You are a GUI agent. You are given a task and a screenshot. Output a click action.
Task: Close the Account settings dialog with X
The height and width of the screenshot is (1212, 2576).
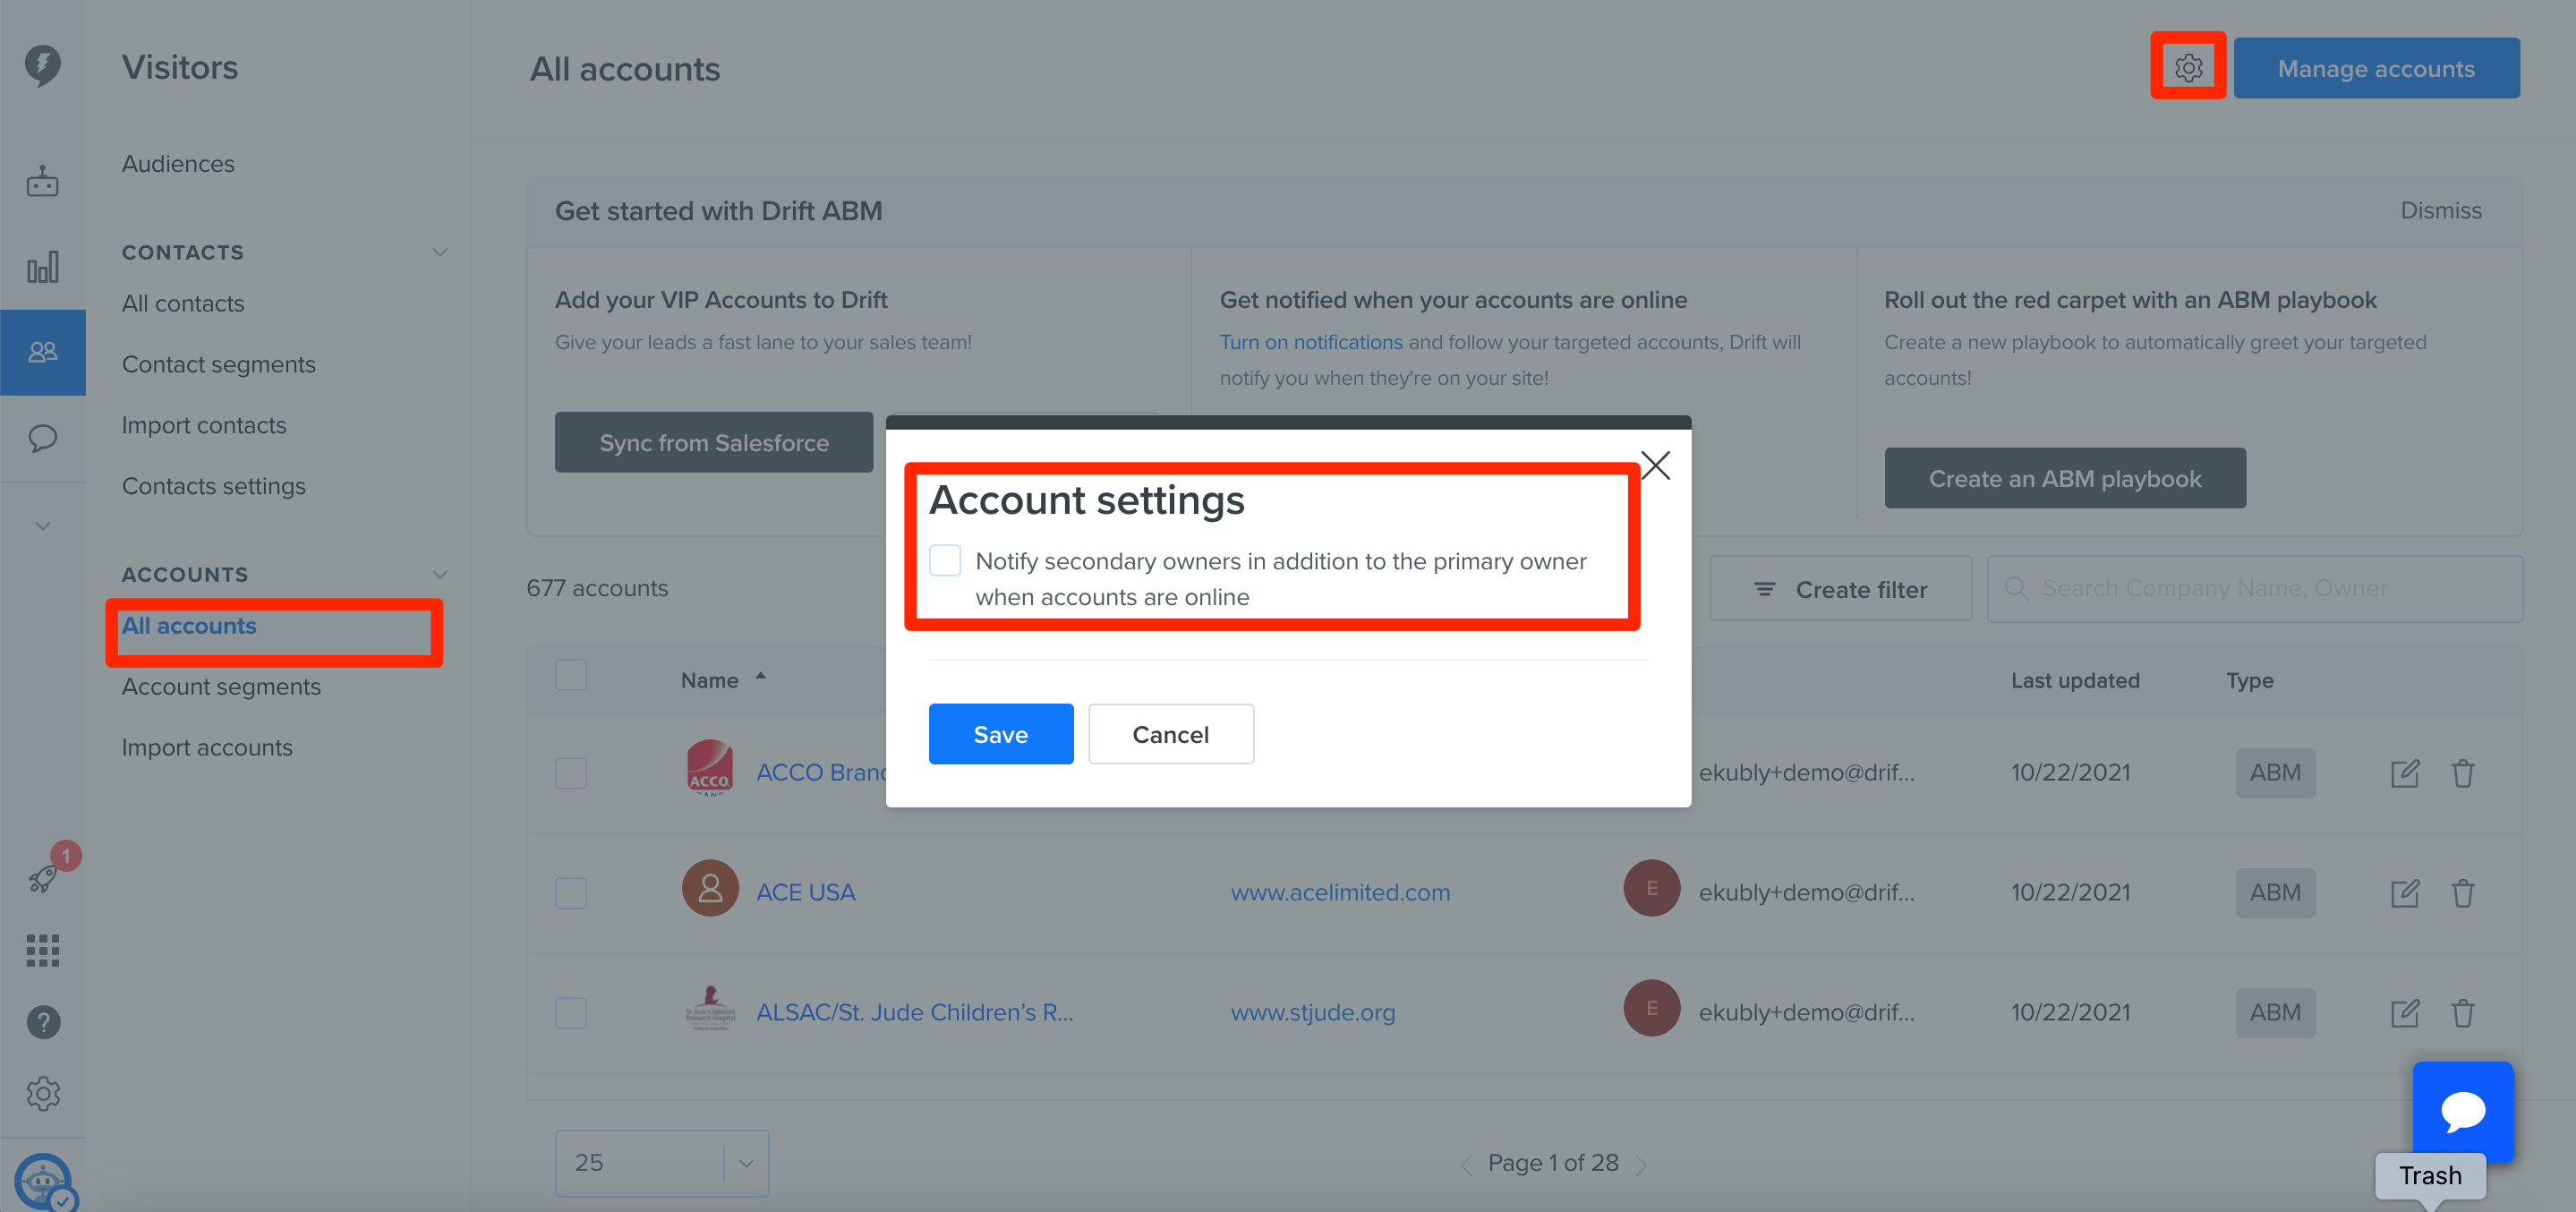point(1656,465)
